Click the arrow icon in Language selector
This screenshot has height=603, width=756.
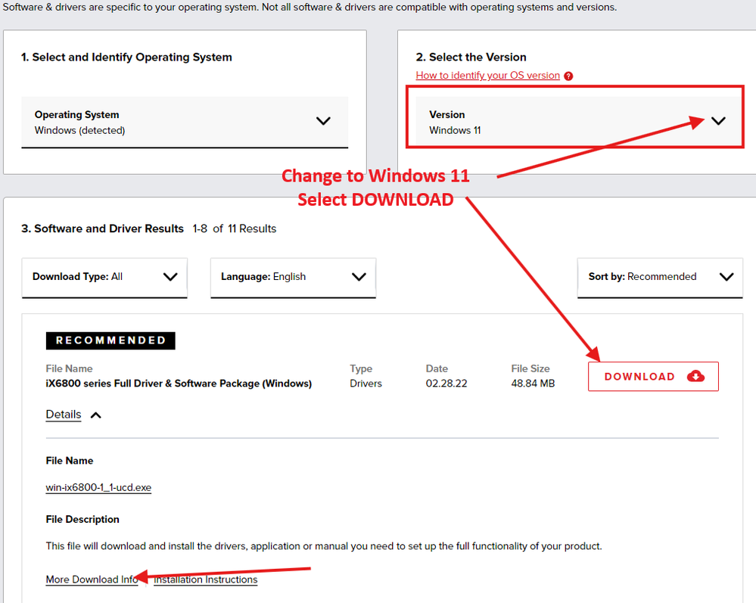[359, 277]
